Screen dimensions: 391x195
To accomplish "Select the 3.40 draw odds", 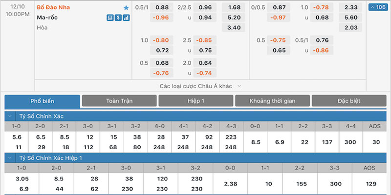I will (x=234, y=27).
